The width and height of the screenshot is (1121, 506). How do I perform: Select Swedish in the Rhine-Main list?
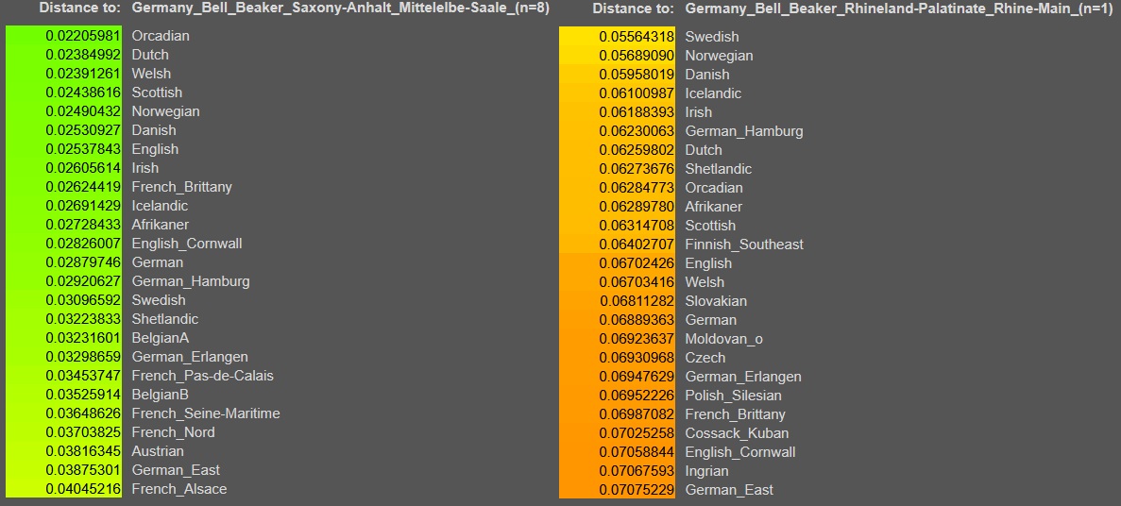(x=712, y=37)
